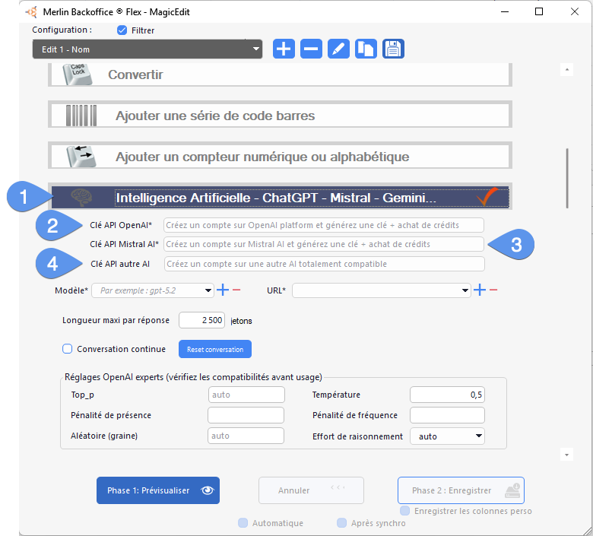Click the copy configuration icon
The width and height of the screenshot is (593, 536).
(x=366, y=49)
